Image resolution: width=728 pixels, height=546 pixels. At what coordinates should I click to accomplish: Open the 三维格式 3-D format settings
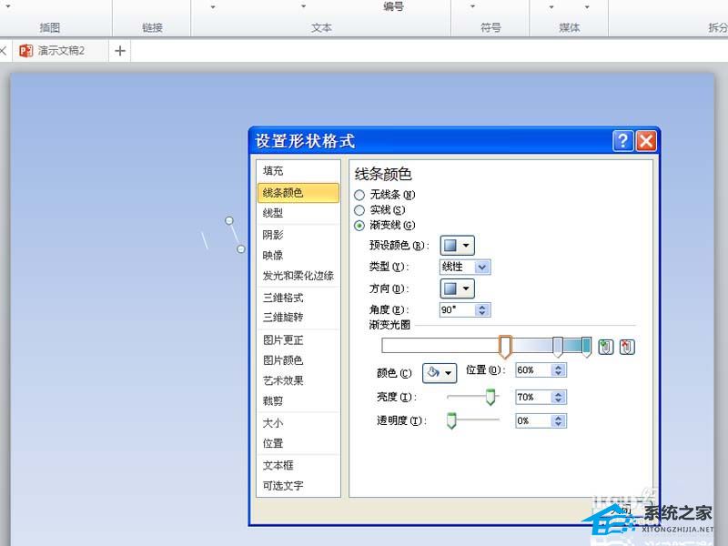[x=283, y=298]
